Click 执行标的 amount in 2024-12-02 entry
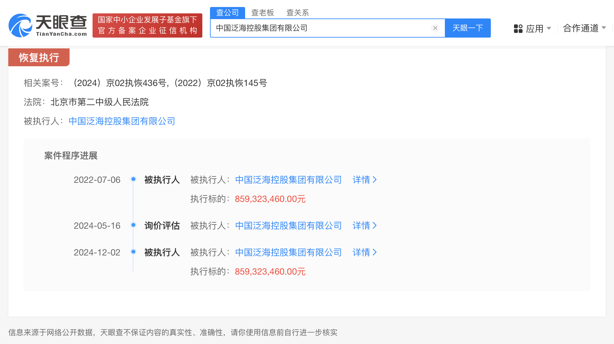The width and height of the screenshot is (614, 344). (x=270, y=272)
